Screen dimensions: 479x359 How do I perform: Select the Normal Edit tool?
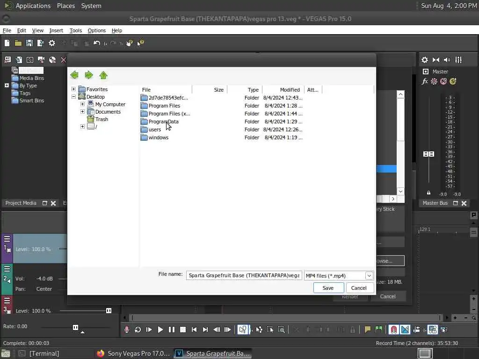point(243,330)
